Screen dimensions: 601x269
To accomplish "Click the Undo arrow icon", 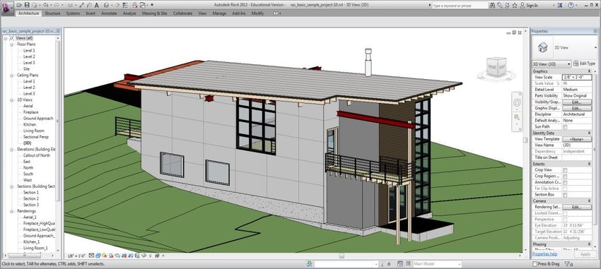I will pyautogui.click(x=46, y=5).
